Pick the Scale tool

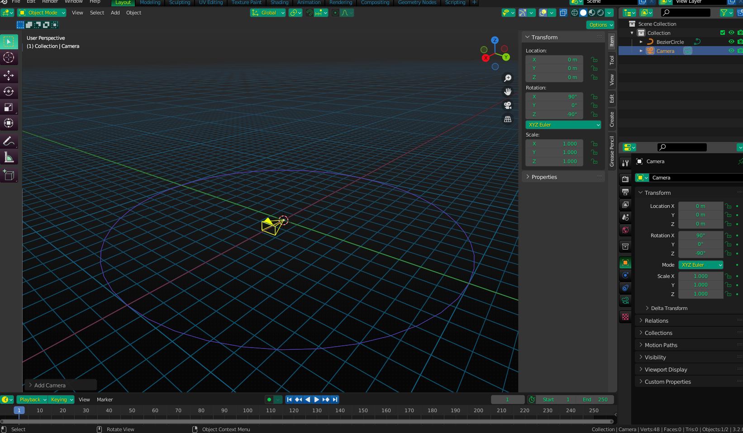click(9, 107)
